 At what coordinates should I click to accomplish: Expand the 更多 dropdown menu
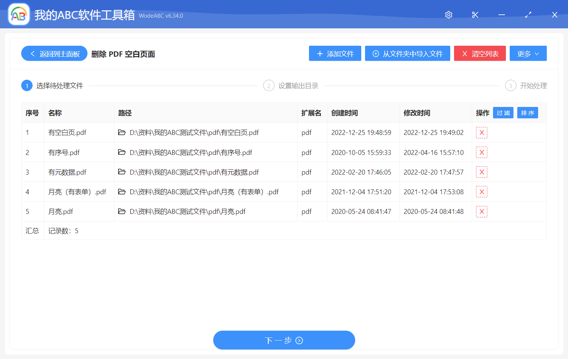528,53
